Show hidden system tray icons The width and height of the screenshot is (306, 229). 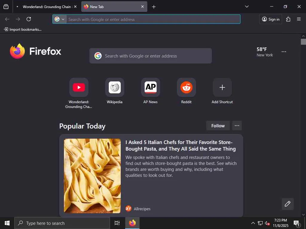tap(253, 223)
